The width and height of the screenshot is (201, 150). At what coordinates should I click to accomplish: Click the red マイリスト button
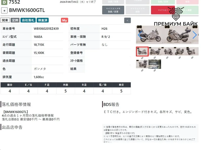[163, 10]
